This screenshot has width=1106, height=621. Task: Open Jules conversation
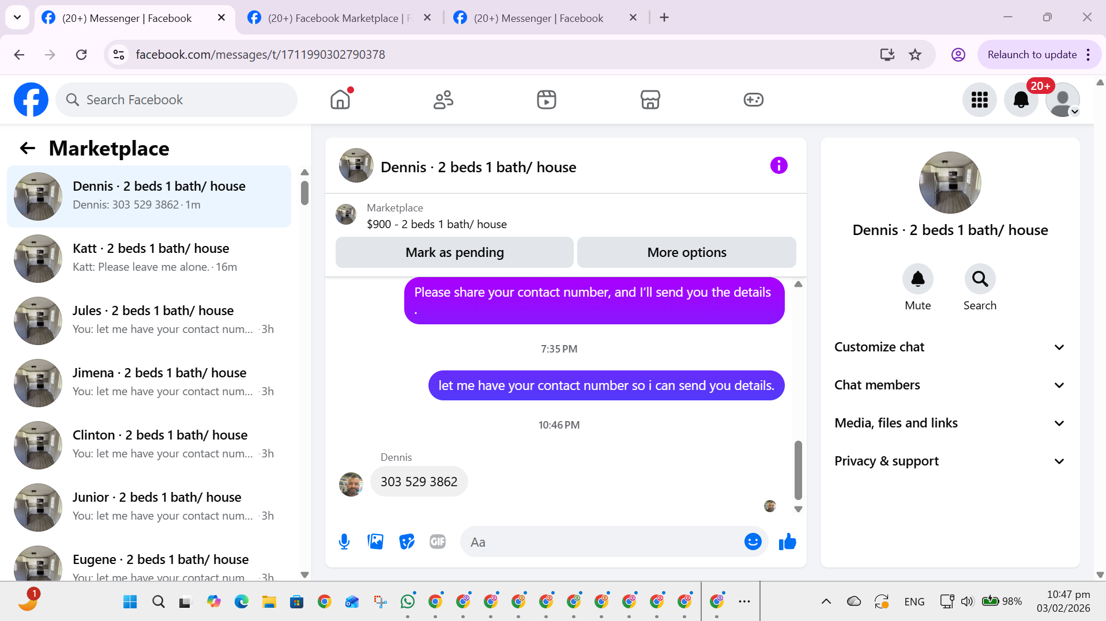150,320
